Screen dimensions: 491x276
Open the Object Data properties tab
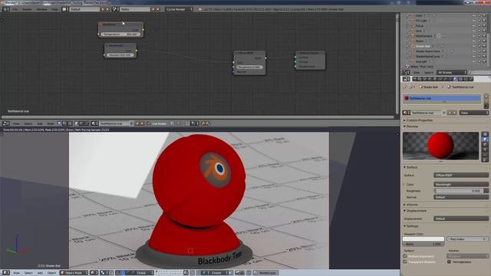[450, 79]
